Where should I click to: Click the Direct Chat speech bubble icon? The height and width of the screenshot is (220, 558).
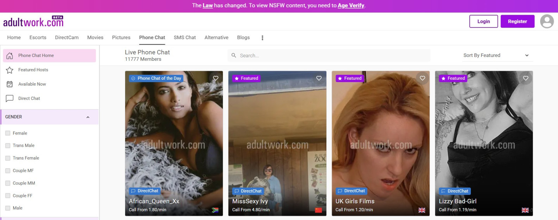(10, 98)
